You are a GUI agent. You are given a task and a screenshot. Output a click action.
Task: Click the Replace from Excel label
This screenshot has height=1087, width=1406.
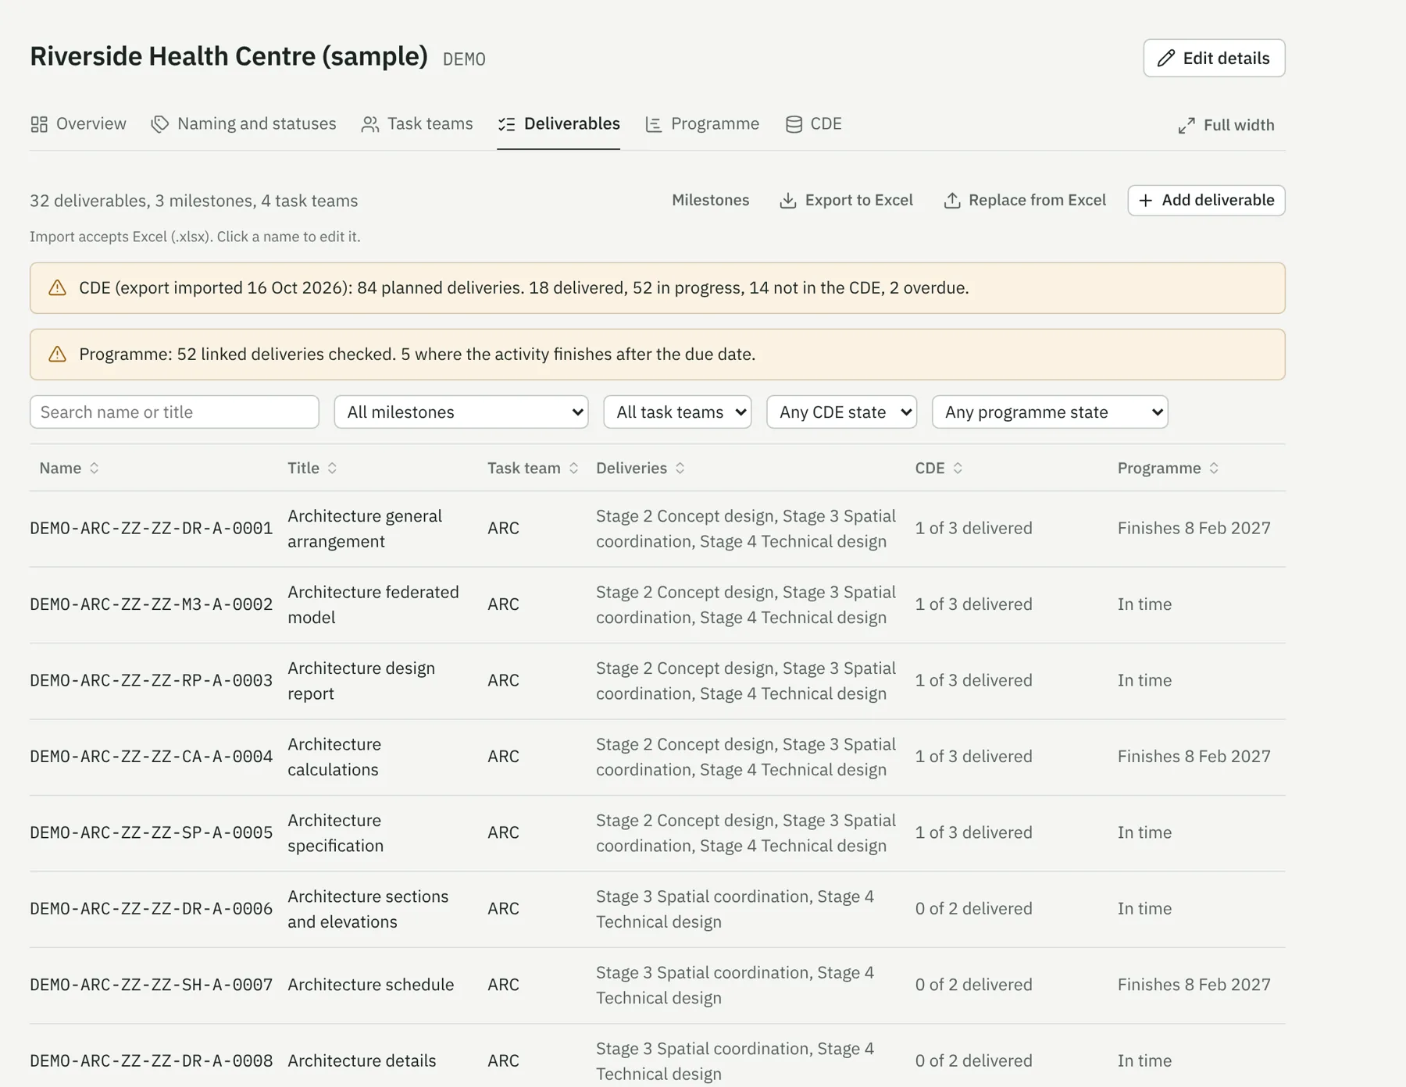click(1037, 201)
